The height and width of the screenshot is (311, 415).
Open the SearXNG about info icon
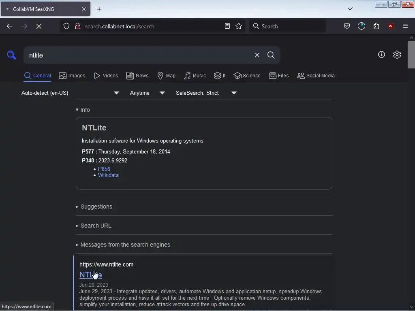381,55
